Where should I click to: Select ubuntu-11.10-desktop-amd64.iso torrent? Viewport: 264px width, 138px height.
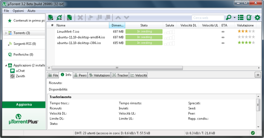(x=81, y=37)
